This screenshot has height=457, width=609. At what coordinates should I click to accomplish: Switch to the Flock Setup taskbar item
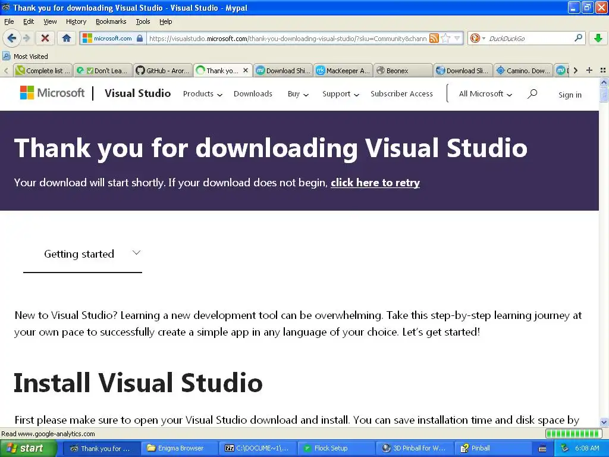point(337,448)
